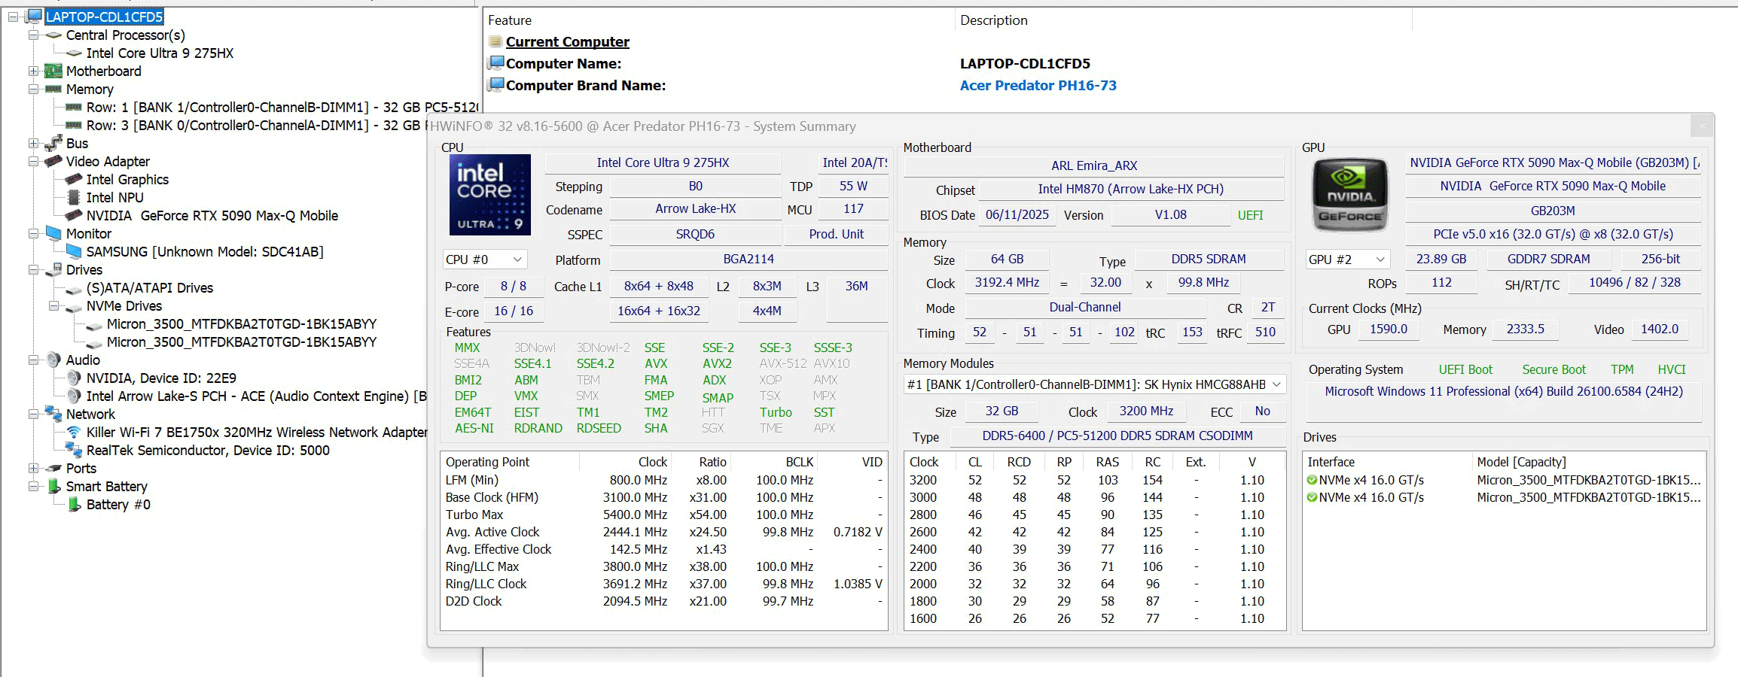The image size is (1738, 677).
Task: Click the Description column header
Action: (1183, 20)
